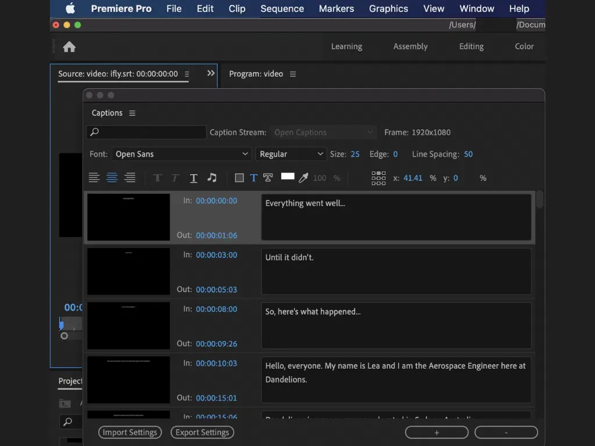
Task: Click the Line Spacing value 50
Action: coord(468,154)
